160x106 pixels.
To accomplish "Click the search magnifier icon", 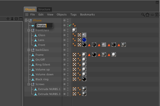I will click(x=143, y=15).
